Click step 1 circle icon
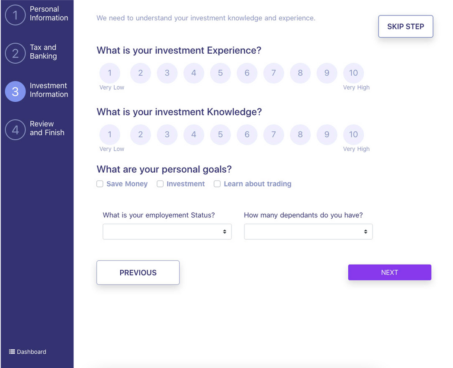The height and width of the screenshot is (368, 453). (x=15, y=15)
